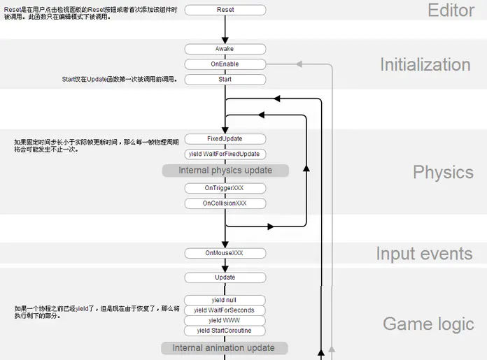Click the Game logic heading
This screenshot has height=360, width=487.
pos(428,324)
